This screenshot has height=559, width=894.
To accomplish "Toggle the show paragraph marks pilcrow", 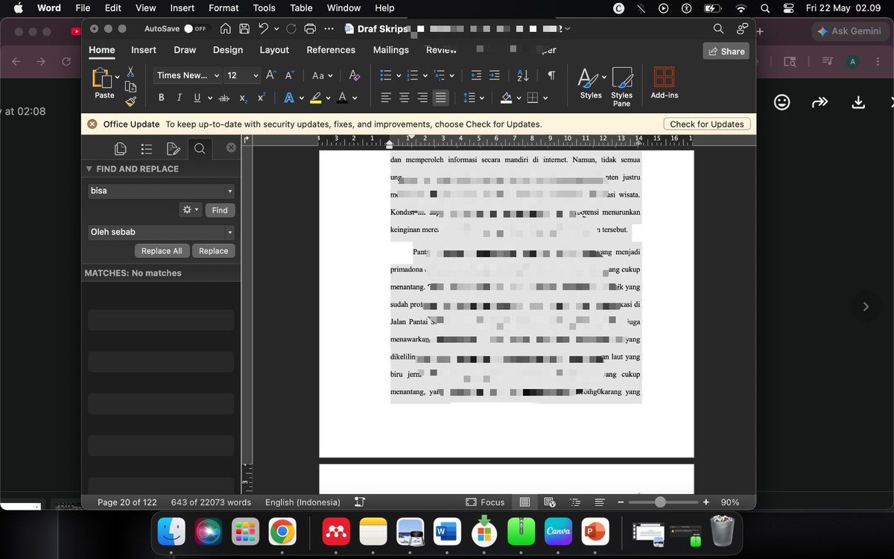I will 551,75.
